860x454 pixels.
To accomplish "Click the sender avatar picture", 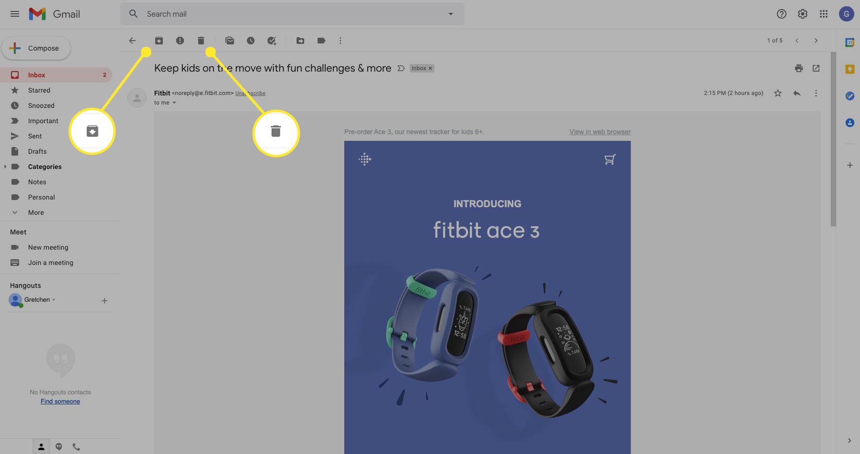I will (137, 98).
